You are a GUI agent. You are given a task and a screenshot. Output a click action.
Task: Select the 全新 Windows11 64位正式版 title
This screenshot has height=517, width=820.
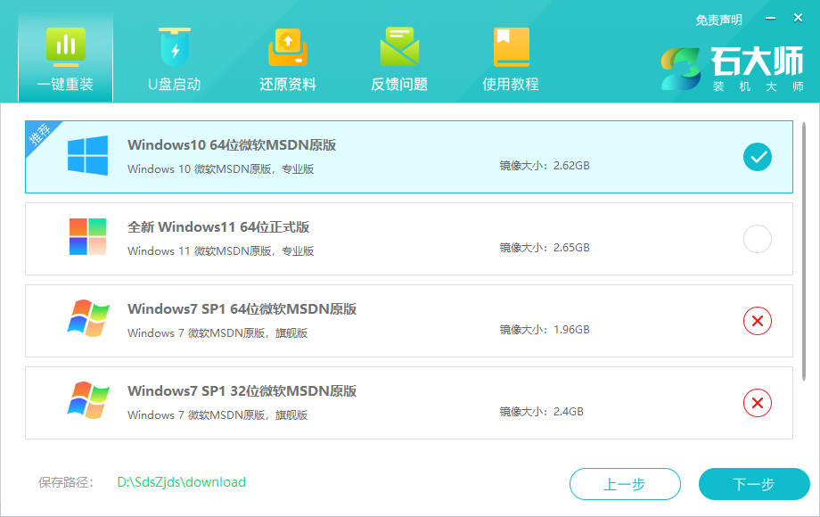coord(218,227)
